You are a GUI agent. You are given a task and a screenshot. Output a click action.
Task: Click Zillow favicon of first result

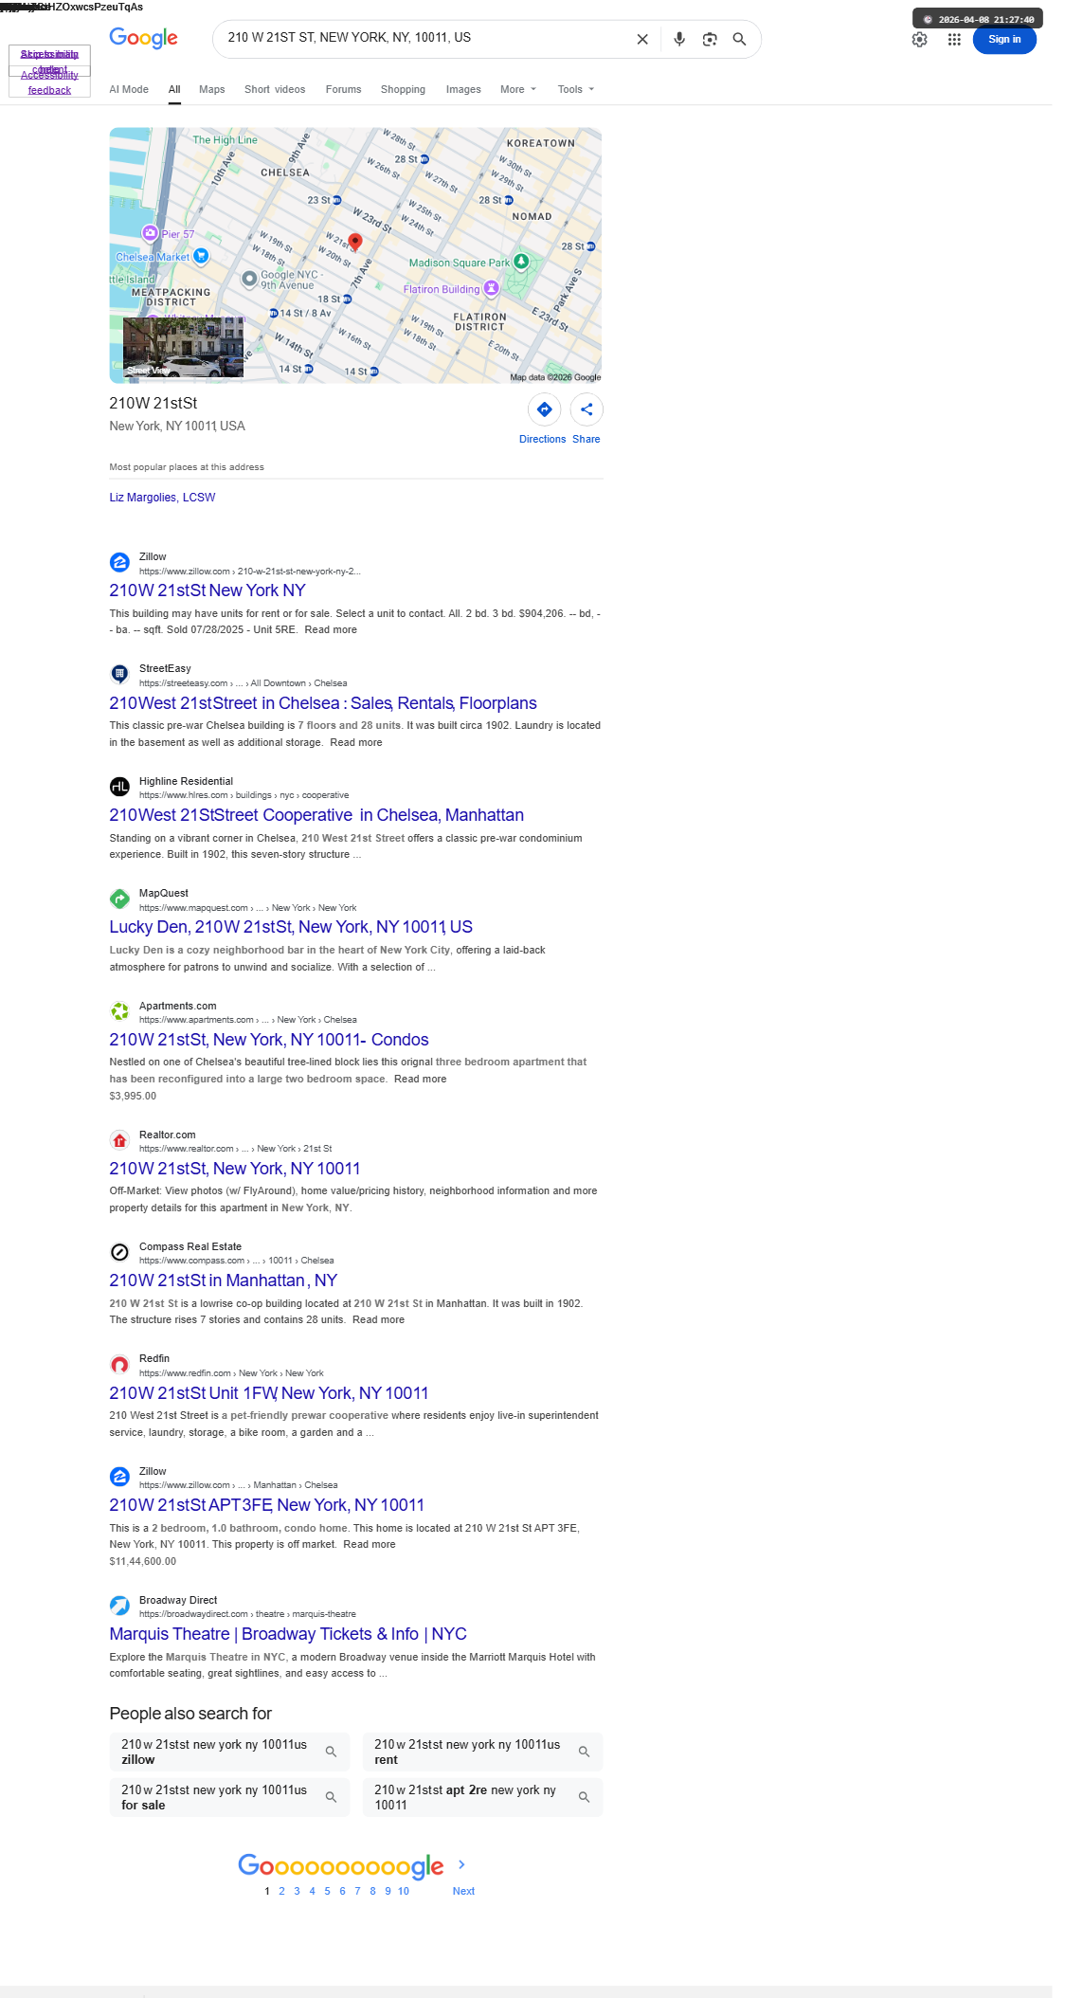pos(119,563)
